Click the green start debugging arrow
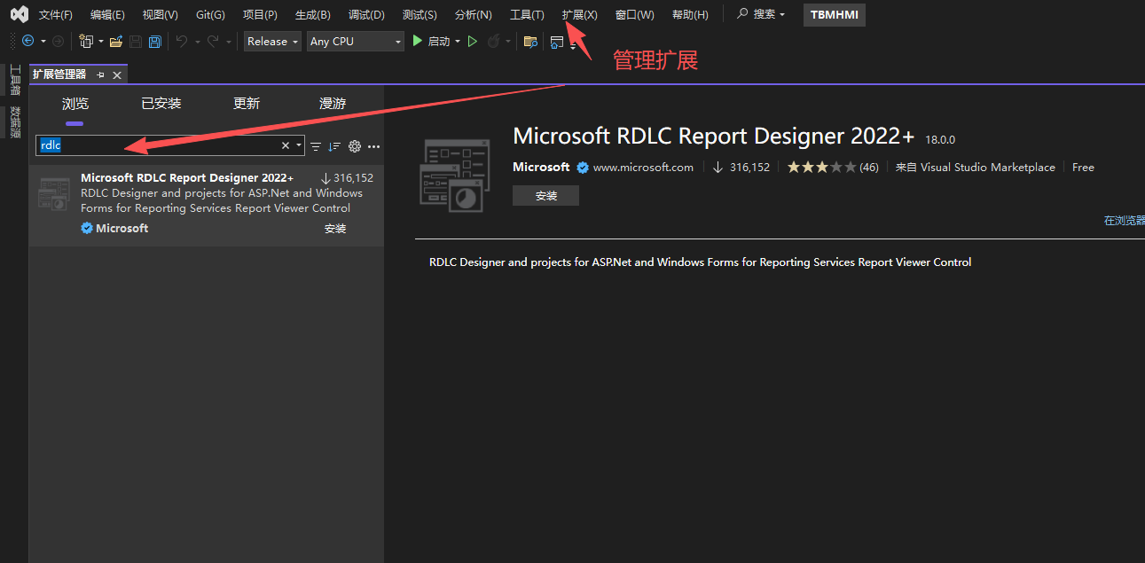The image size is (1145, 563). pos(417,41)
